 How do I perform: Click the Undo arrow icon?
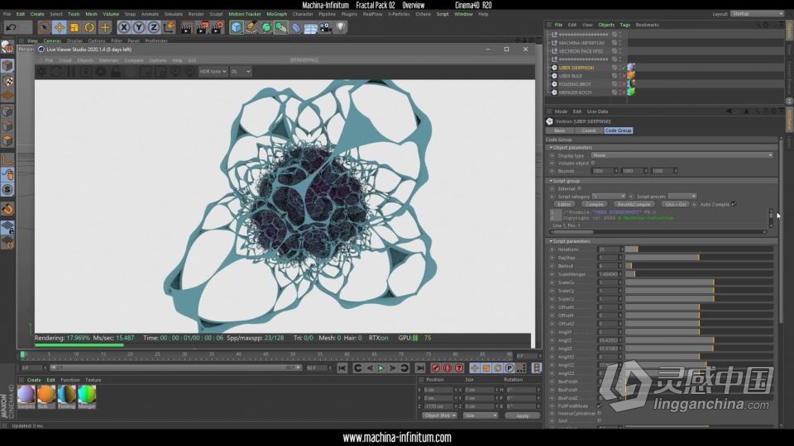(x=11, y=27)
